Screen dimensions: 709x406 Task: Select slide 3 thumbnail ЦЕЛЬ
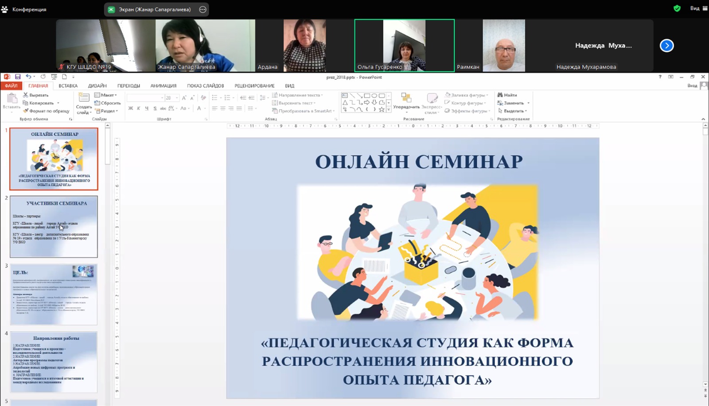click(x=54, y=294)
